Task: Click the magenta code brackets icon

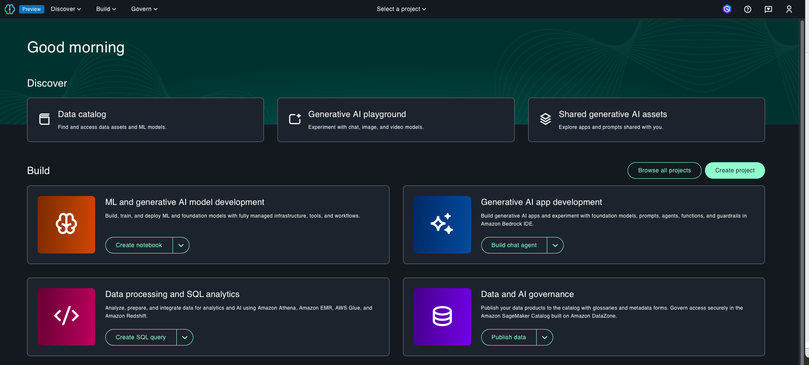Action: tap(66, 316)
